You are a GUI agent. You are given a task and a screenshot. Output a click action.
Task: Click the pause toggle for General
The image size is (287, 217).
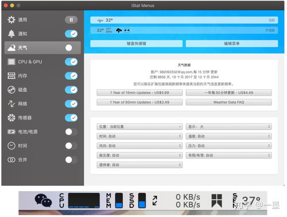click(x=71, y=20)
